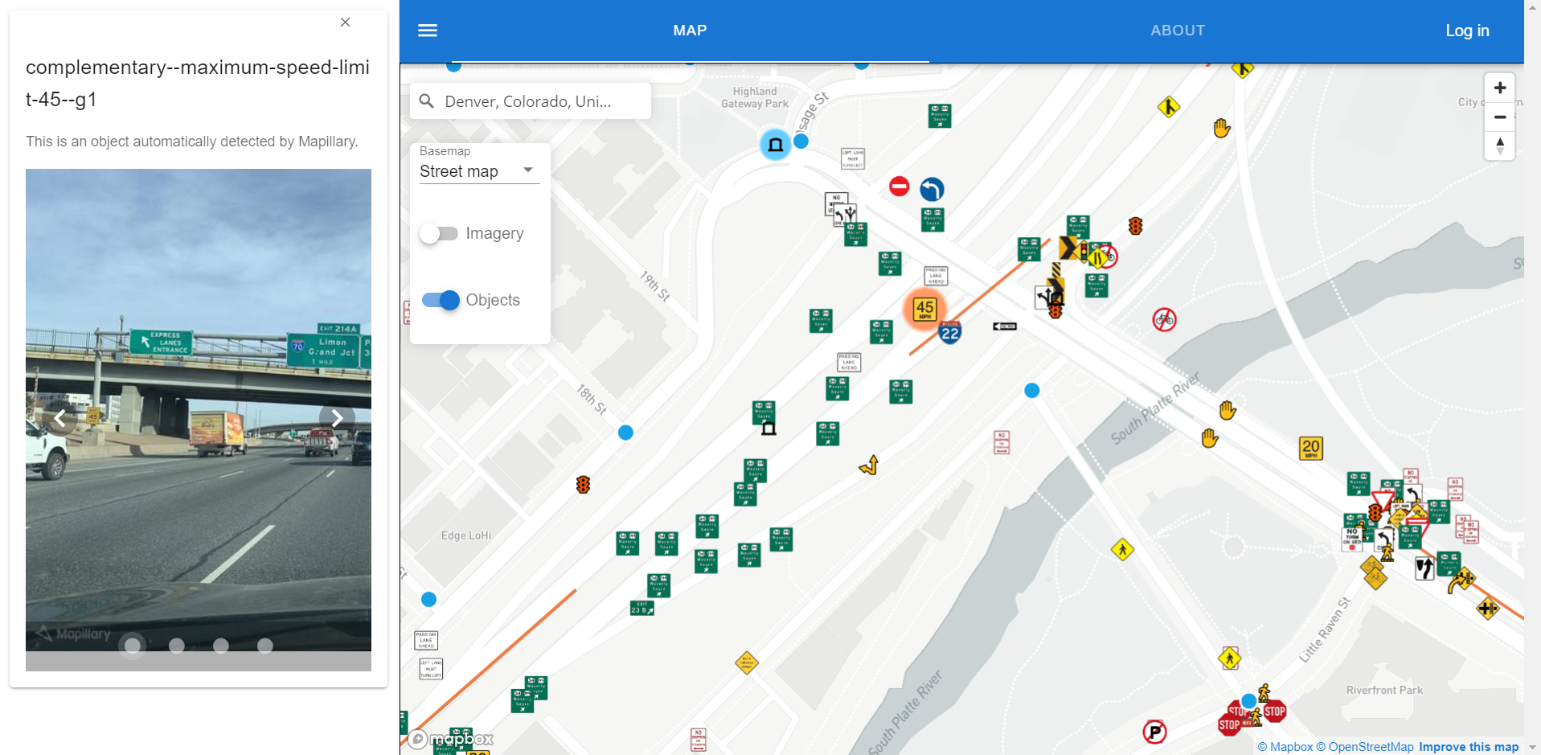Viewport: 1541px width, 755px height.
Task: Zoom out on the map
Action: click(1500, 117)
